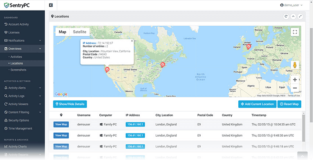Click IP 156.61.160.1 in 9:48:30 row
This screenshot has height=160, width=313.
click(x=135, y=135)
